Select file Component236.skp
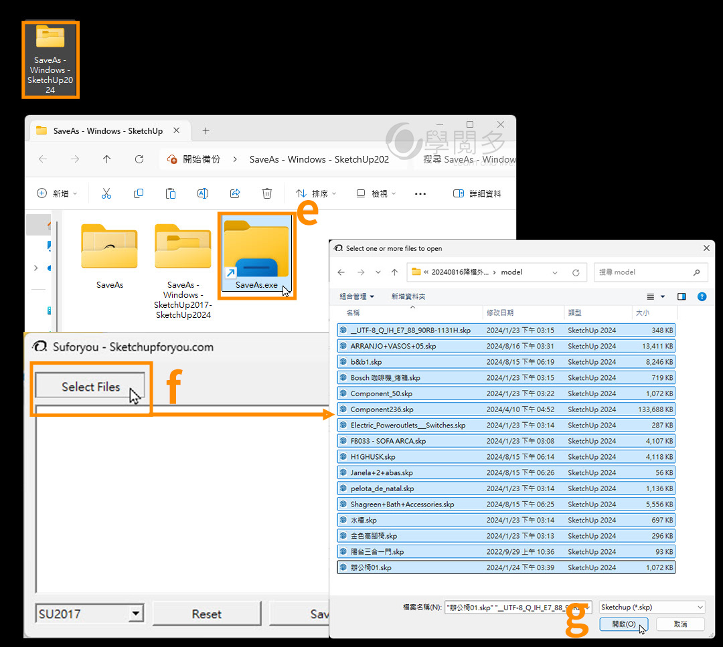Screen dimensions: 723x647 [x=506, y=409]
